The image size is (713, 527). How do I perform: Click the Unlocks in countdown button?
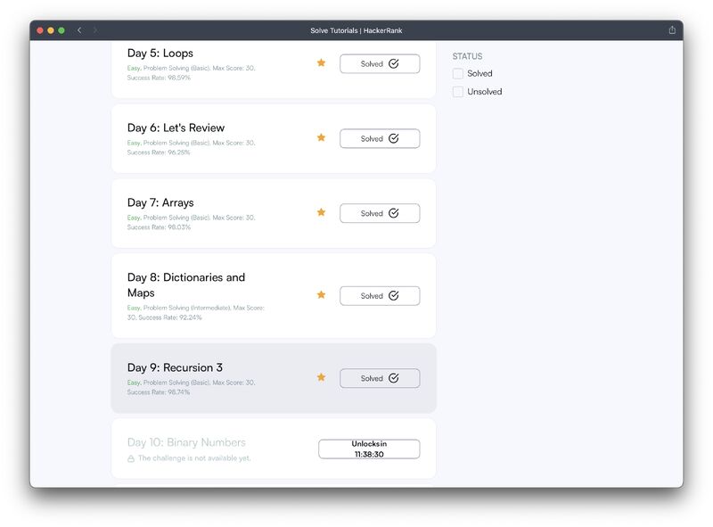coord(369,449)
